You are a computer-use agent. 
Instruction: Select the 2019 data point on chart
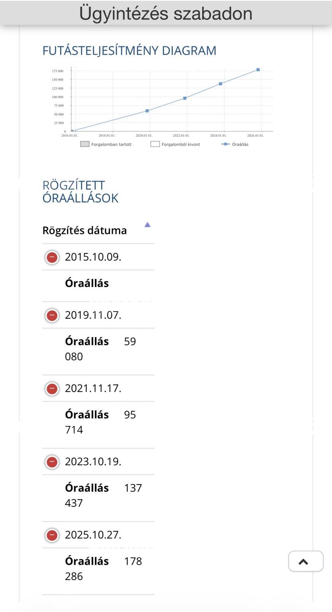click(147, 111)
